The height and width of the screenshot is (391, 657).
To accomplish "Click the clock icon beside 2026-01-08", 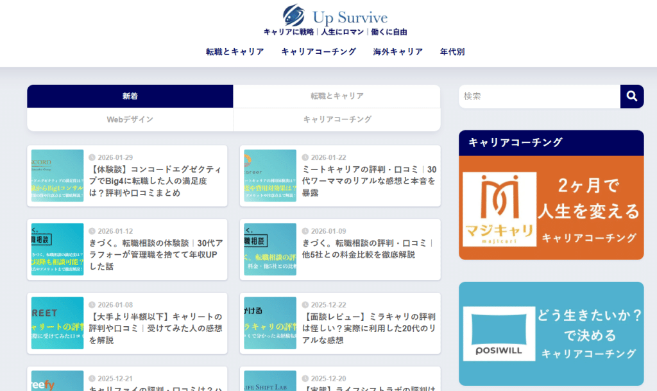I will click(92, 305).
